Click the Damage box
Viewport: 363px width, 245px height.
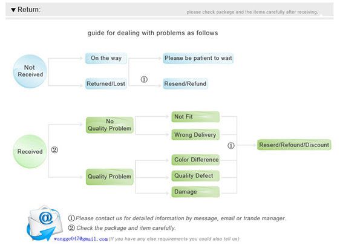pos(195,192)
